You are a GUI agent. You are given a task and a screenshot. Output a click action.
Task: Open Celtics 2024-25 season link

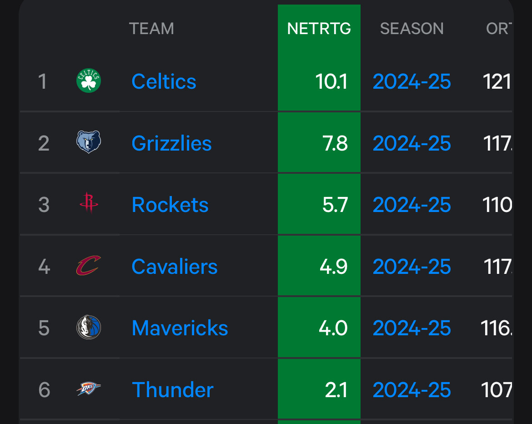pyautogui.click(x=412, y=81)
